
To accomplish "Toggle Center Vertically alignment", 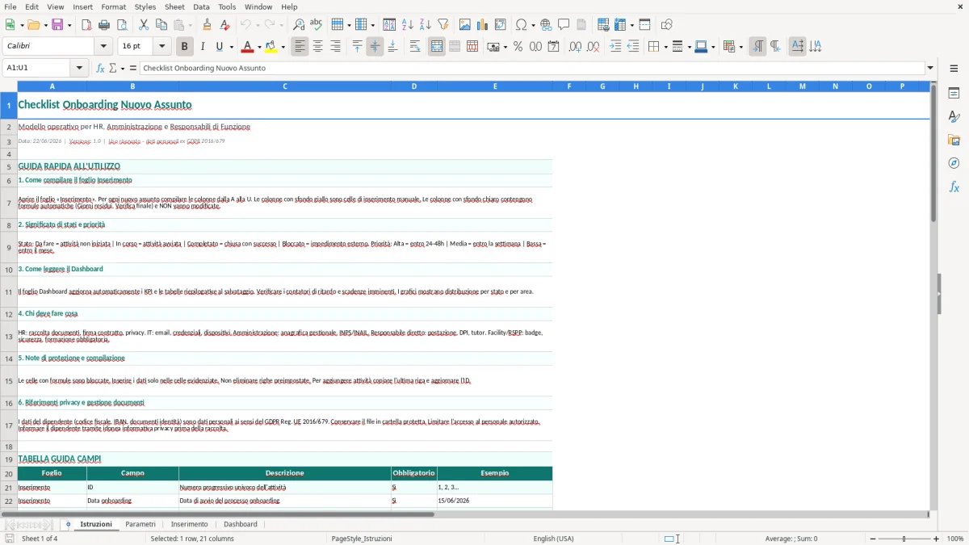I will (375, 47).
